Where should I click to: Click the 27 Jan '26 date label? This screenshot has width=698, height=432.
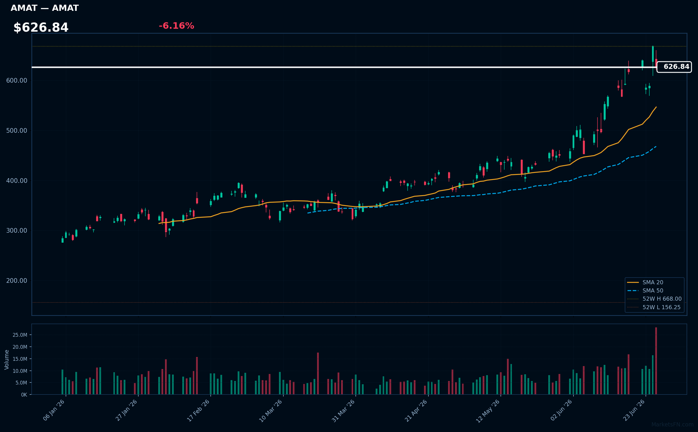click(x=127, y=410)
